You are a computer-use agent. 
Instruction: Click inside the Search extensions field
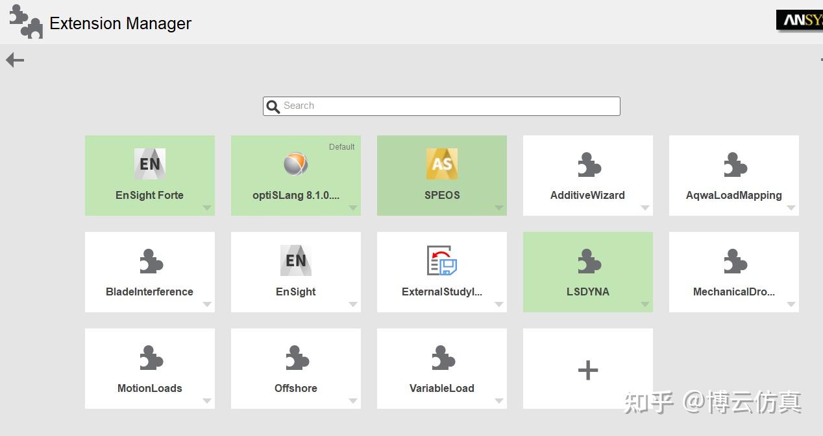click(448, 106)
